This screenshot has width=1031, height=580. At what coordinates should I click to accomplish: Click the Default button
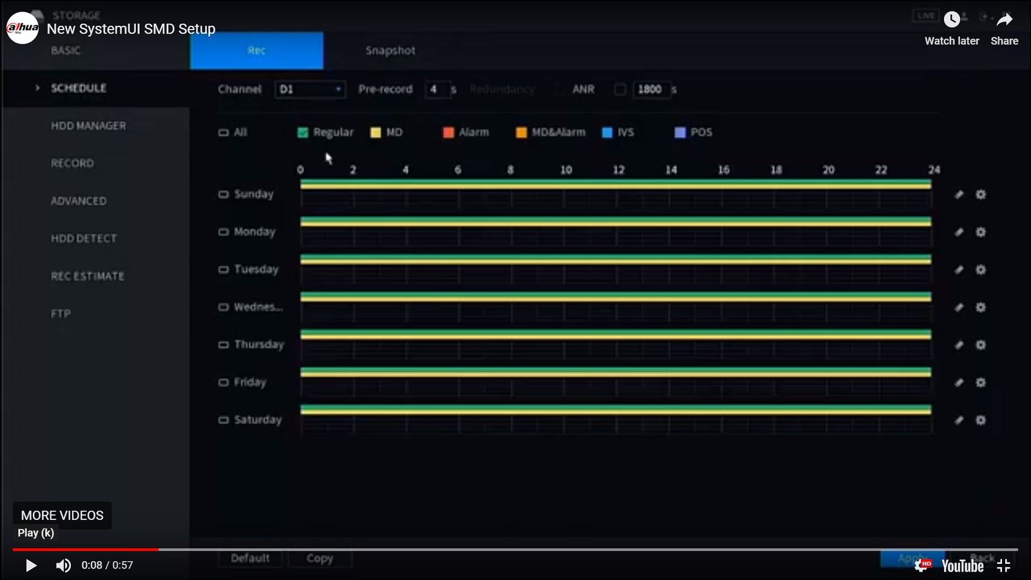pyautogui.click(x=250, y=558)
